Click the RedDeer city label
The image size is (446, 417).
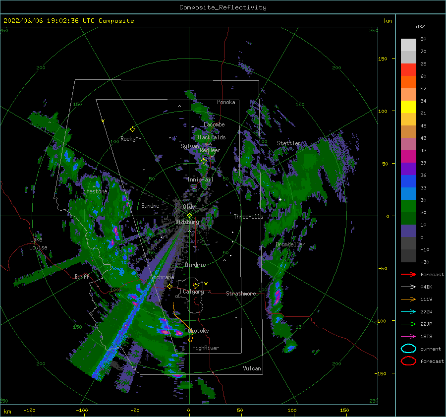click(210, 150)
